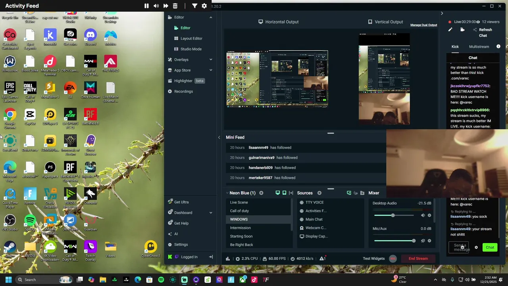Open Highlighter beta

tap(186, 81)
